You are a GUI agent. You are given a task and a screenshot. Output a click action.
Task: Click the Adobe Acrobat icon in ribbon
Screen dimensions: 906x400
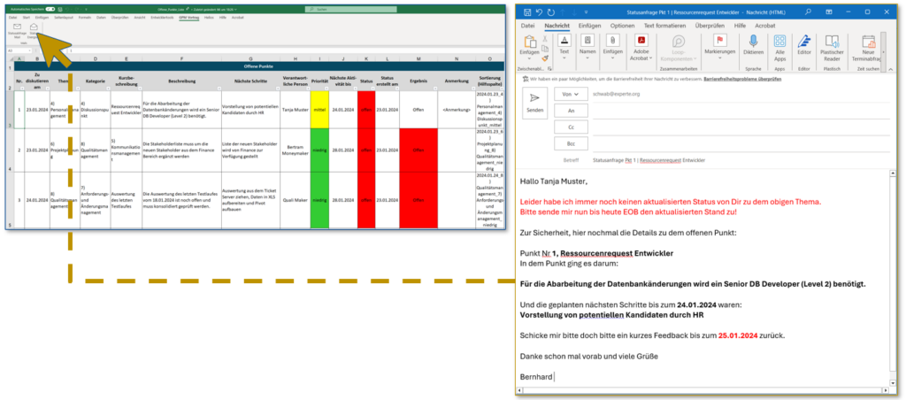(x=640, y=41)
